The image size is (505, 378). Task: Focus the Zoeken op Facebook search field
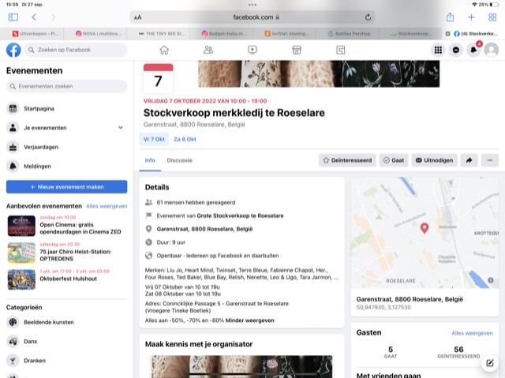coord(76,50)
